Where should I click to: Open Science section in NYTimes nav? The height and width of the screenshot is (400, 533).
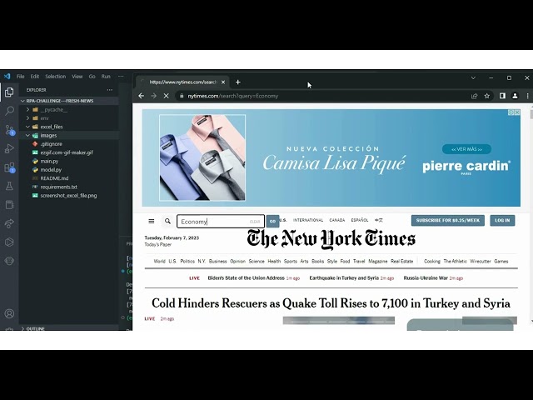(x=257, y=261)
